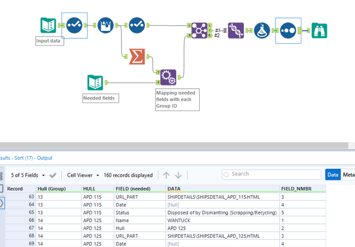Click into the results Search field
Image resolution: width=355 pixels, height=247 pixels.
272,174
